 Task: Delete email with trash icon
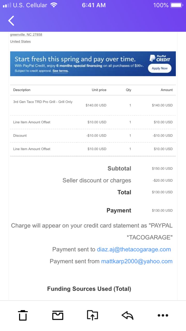click(23, 315)
